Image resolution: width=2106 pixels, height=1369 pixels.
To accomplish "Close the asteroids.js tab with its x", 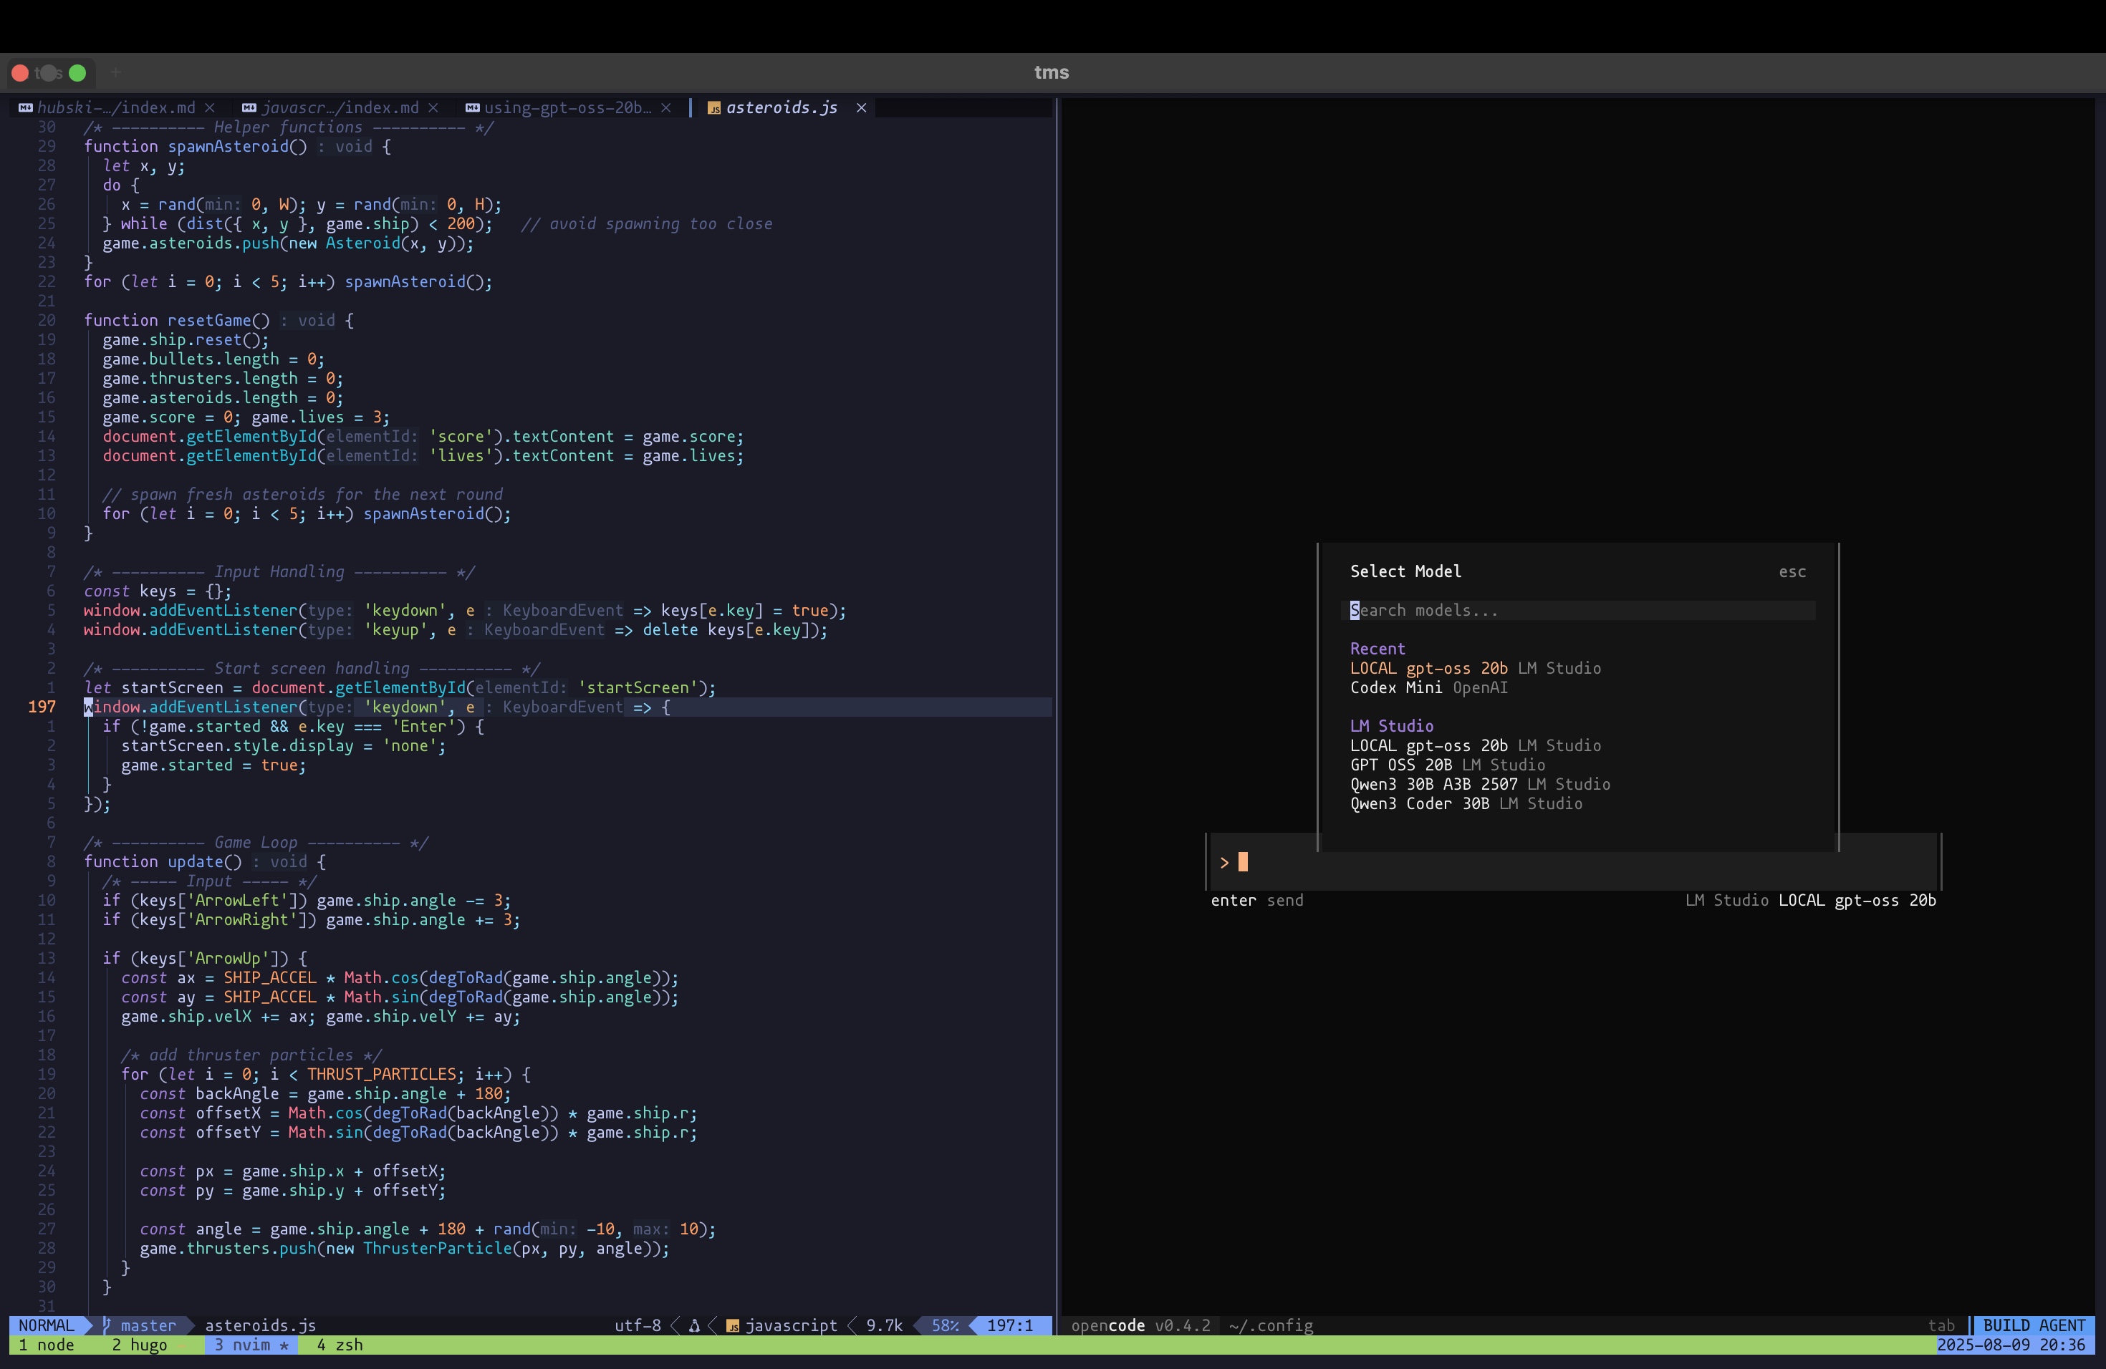I will (x=861, y=108).
